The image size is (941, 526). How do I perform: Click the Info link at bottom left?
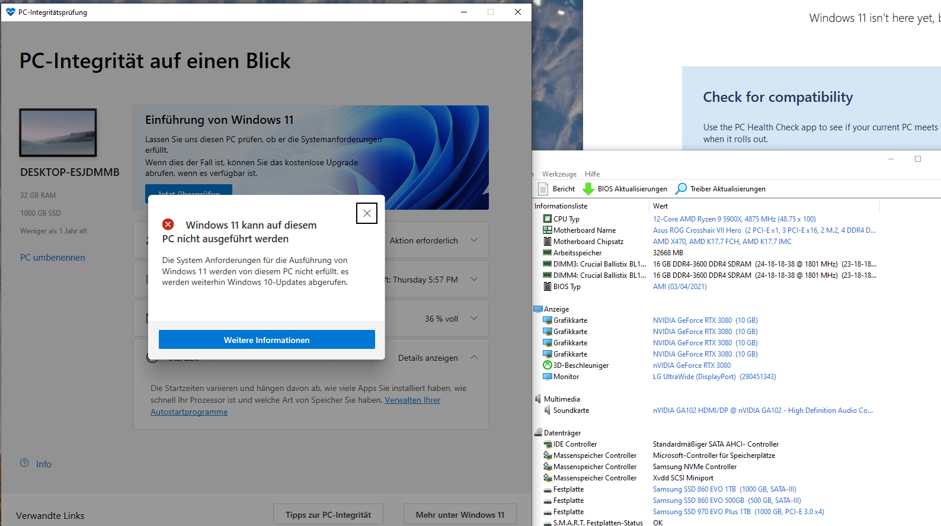tap(43, 464)
